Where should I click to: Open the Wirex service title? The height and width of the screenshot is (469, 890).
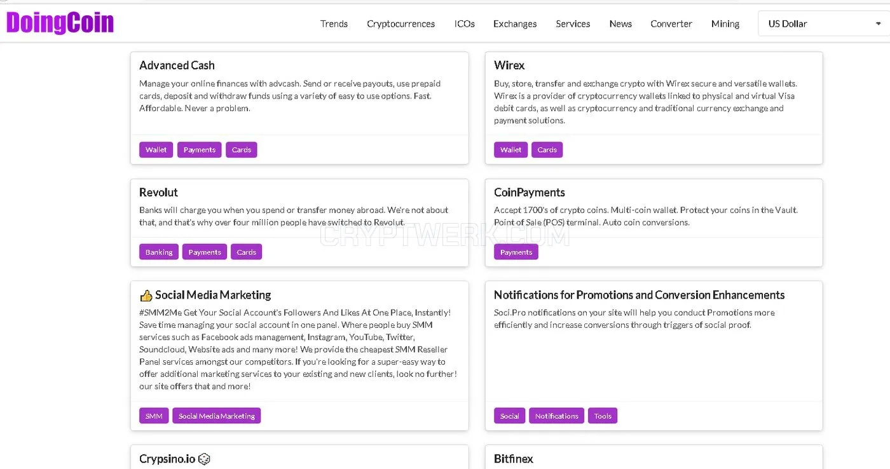pos(509,65)
